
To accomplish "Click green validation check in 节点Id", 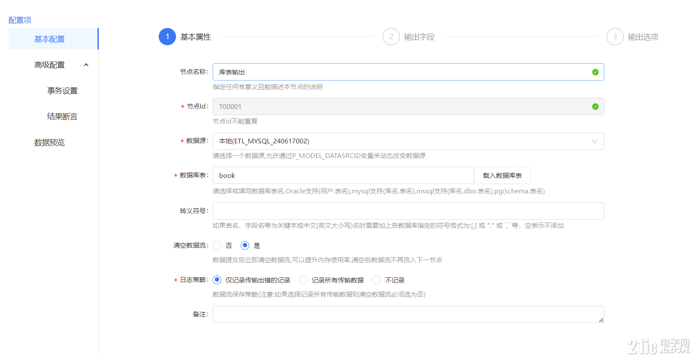I will 595,106.
